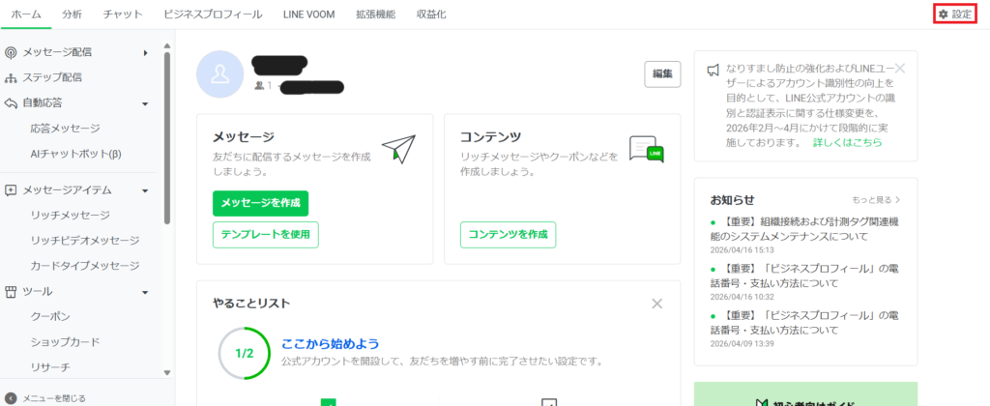Screen dimensions: 990x406
Task: Collapse the メッセージアイテム sidebar section
Action: pyautogui.click(x=145, y=190)
